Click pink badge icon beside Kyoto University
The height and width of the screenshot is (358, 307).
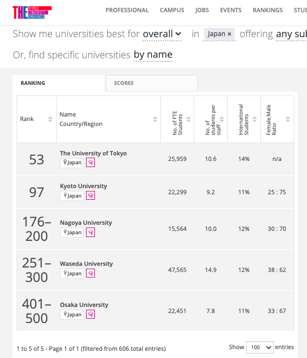(90, 195)
